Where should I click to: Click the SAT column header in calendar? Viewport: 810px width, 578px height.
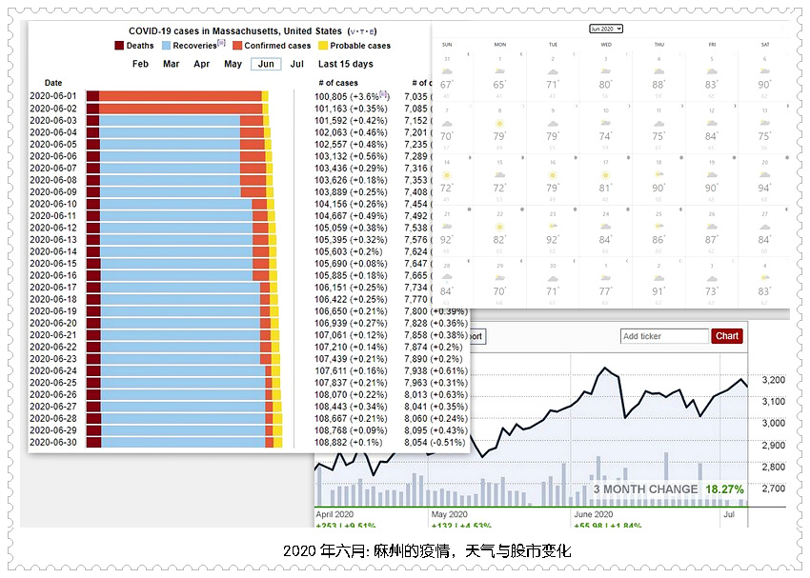pos(765,45)
